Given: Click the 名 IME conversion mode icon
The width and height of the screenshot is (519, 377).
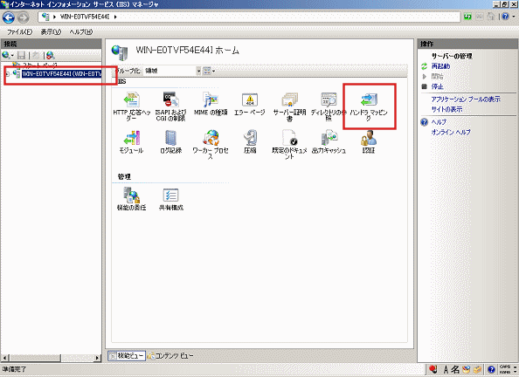Looking at the screenshot, I should click(455, 369).
